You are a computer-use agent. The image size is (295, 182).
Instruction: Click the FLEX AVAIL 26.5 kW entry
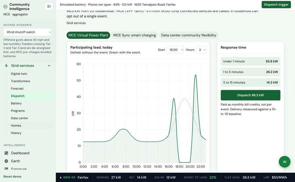(x=240, y=178)
